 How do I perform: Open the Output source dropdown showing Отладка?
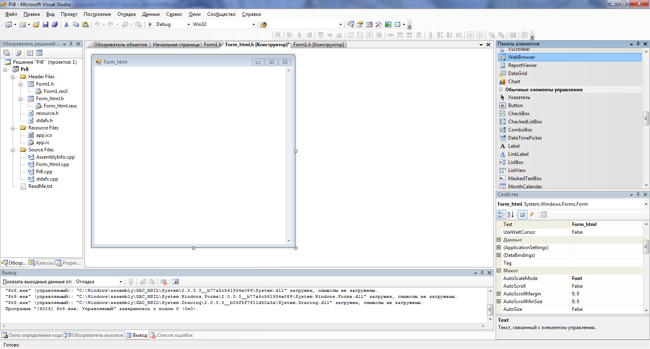tap(121, 282)
